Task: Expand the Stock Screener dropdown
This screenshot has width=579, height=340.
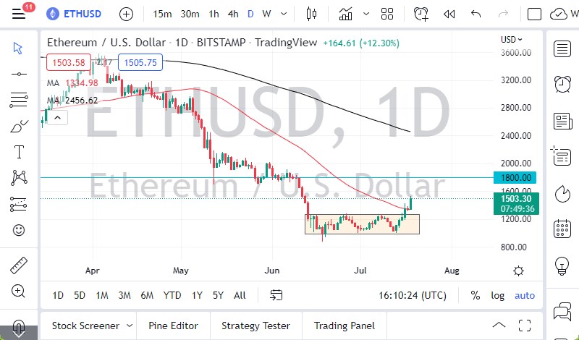Action: pos(129,326)
